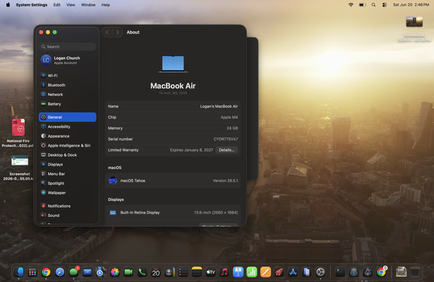The image size is (434, 282).
Task: Open Apple Intelligence & Siri settings
Action: 68,145
